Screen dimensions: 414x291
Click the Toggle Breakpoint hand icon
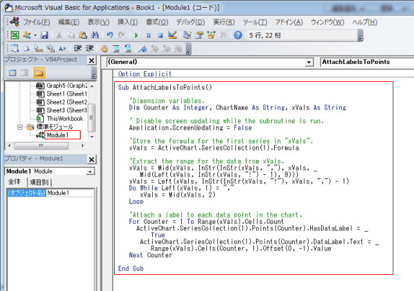(105, 48)
